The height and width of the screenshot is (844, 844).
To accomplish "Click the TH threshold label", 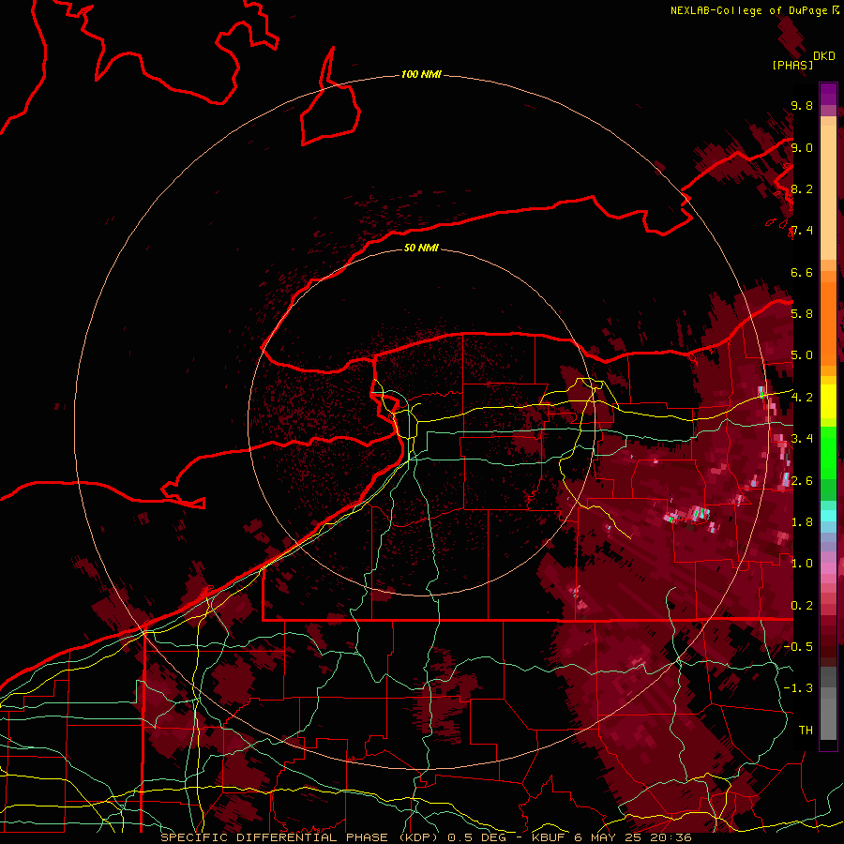I will coord(806,730).
